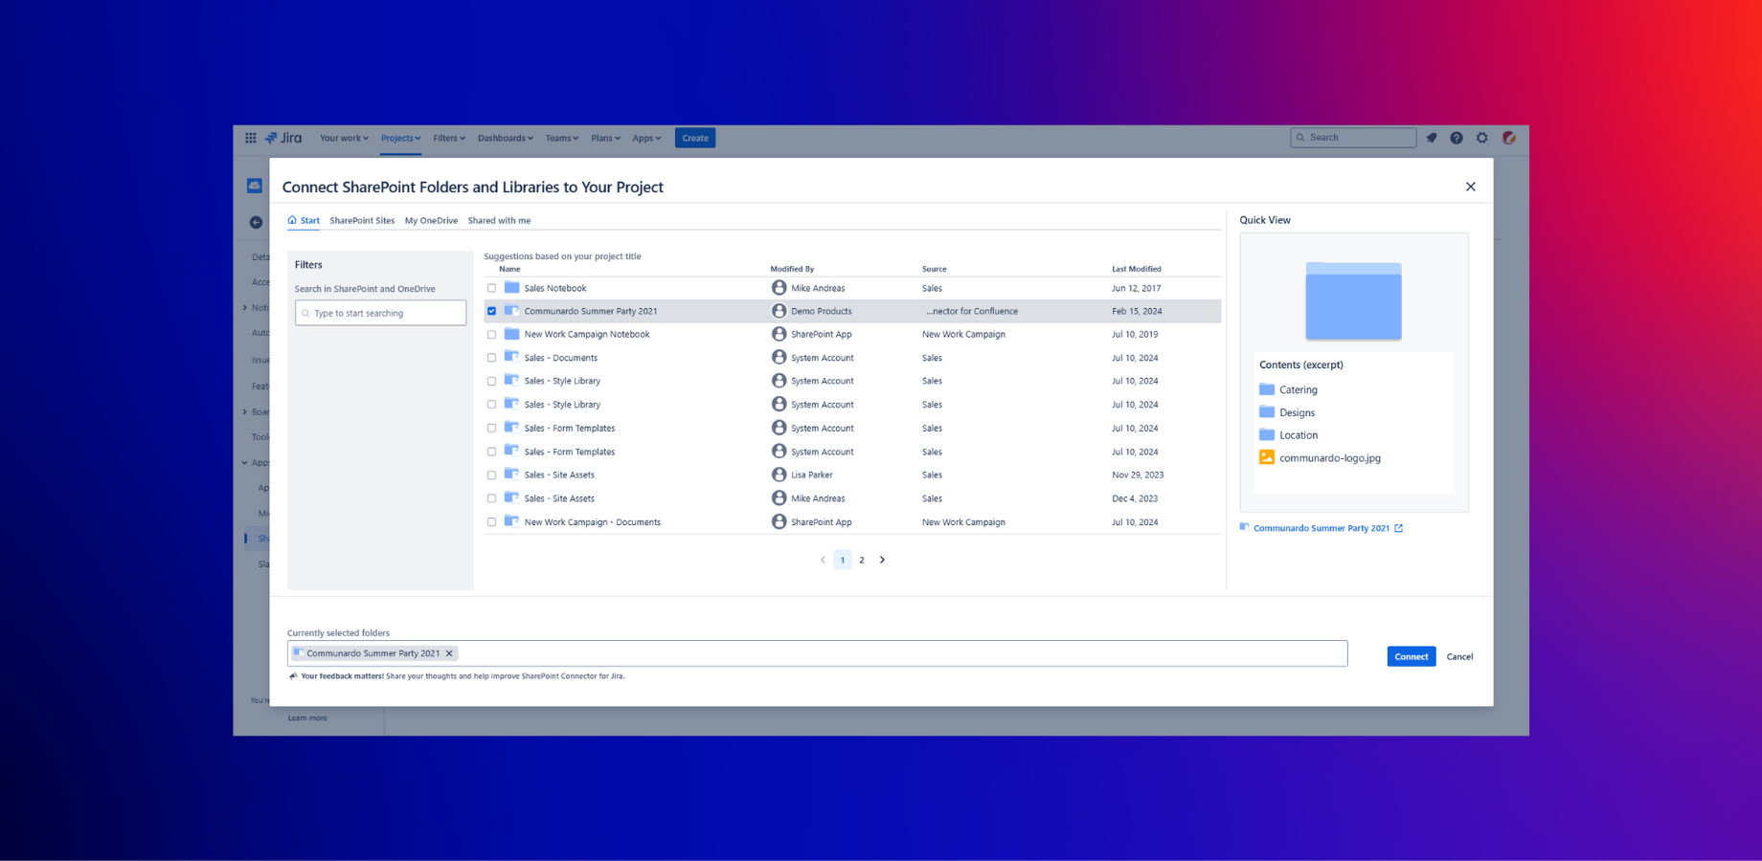This screenshot has width=1762, height=861.
Task: Open the settings gear icon
Action: coord(1482,138)
